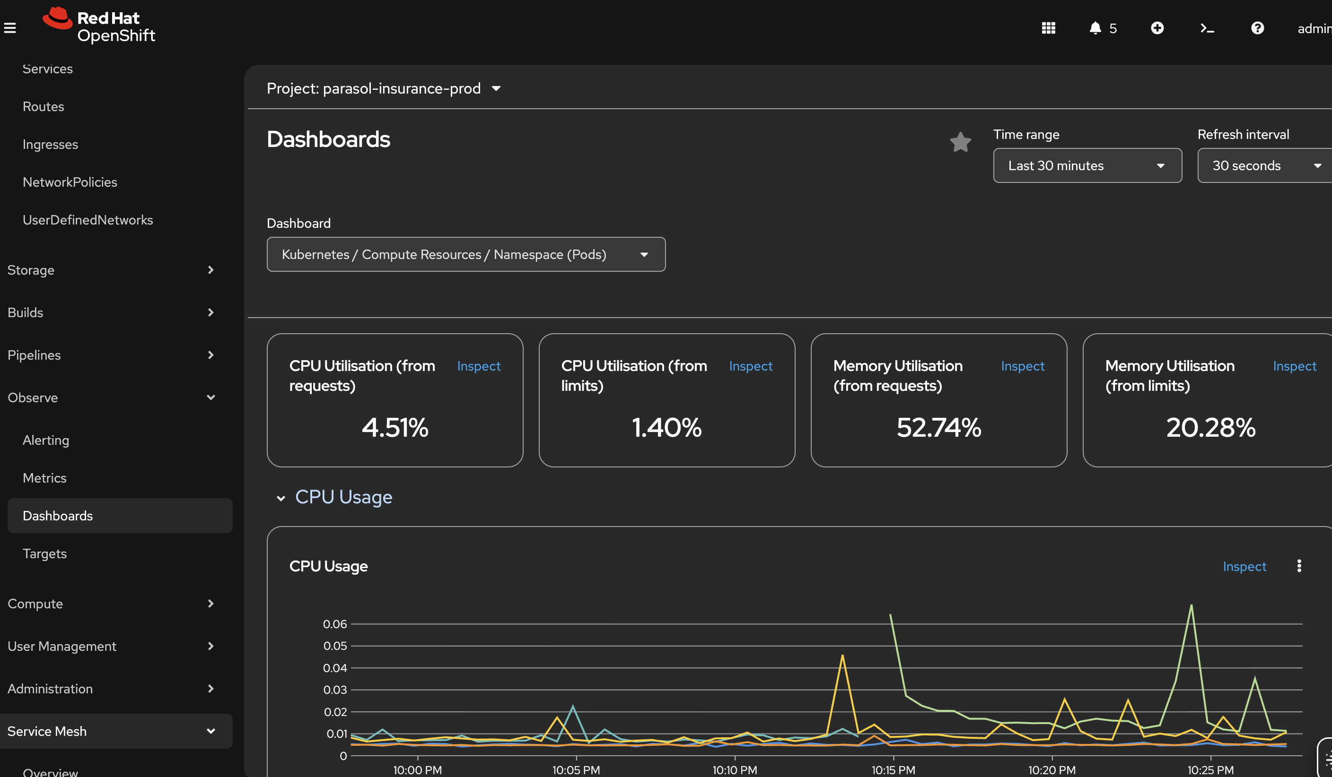
Task: Open the web terminal icon
Action: [1207, 28]
